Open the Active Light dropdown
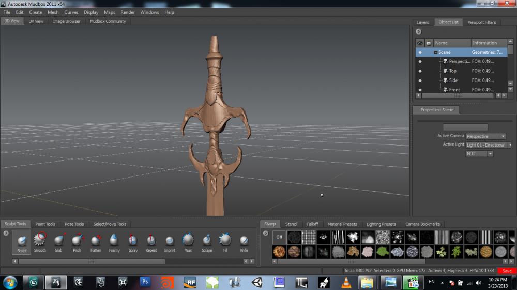The image size is (517, 290). point(488,145)
